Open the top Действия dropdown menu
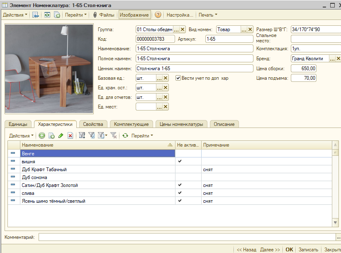341x253 pixels. coord(15,15)
